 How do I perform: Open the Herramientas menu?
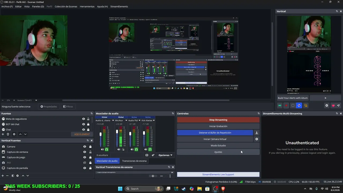click(x=87, y=6)
